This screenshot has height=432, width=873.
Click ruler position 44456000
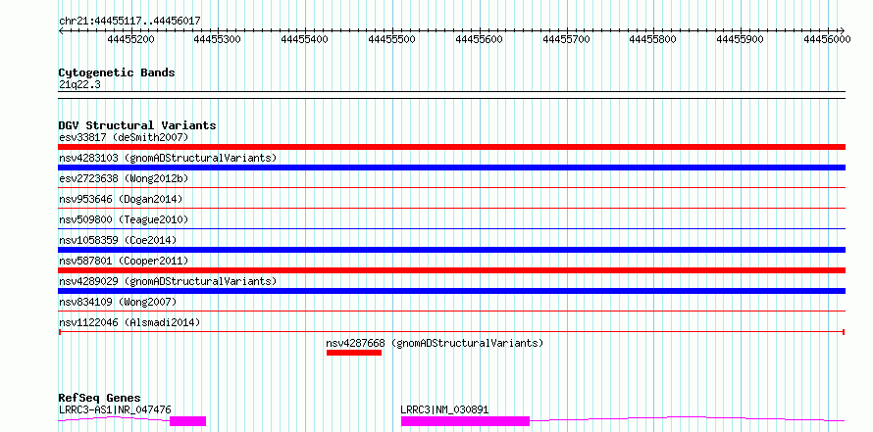(828, 39)
